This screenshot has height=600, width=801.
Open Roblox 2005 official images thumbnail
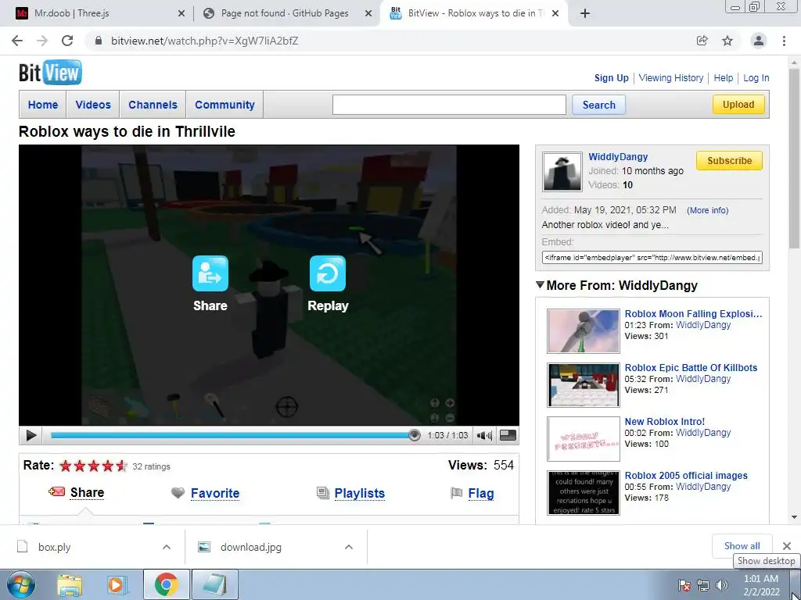583,493
